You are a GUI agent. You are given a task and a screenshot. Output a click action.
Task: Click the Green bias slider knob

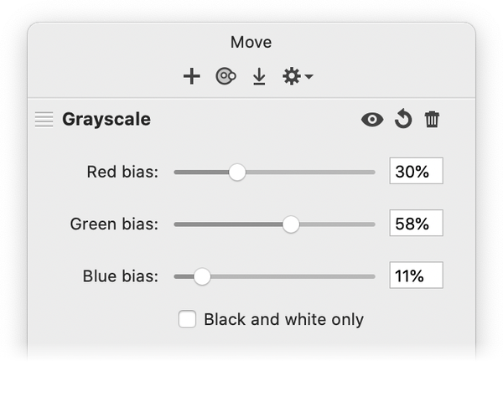(x=291, y=224)
